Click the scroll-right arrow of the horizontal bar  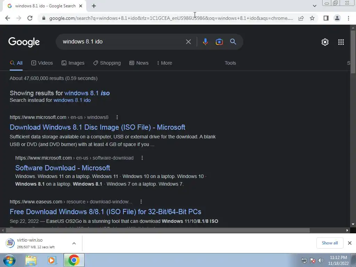[347, 230]
